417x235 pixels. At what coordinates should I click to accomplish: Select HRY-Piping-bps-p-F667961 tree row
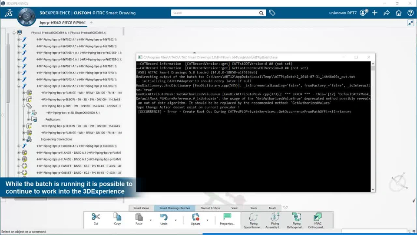click(x=76, y=66)
